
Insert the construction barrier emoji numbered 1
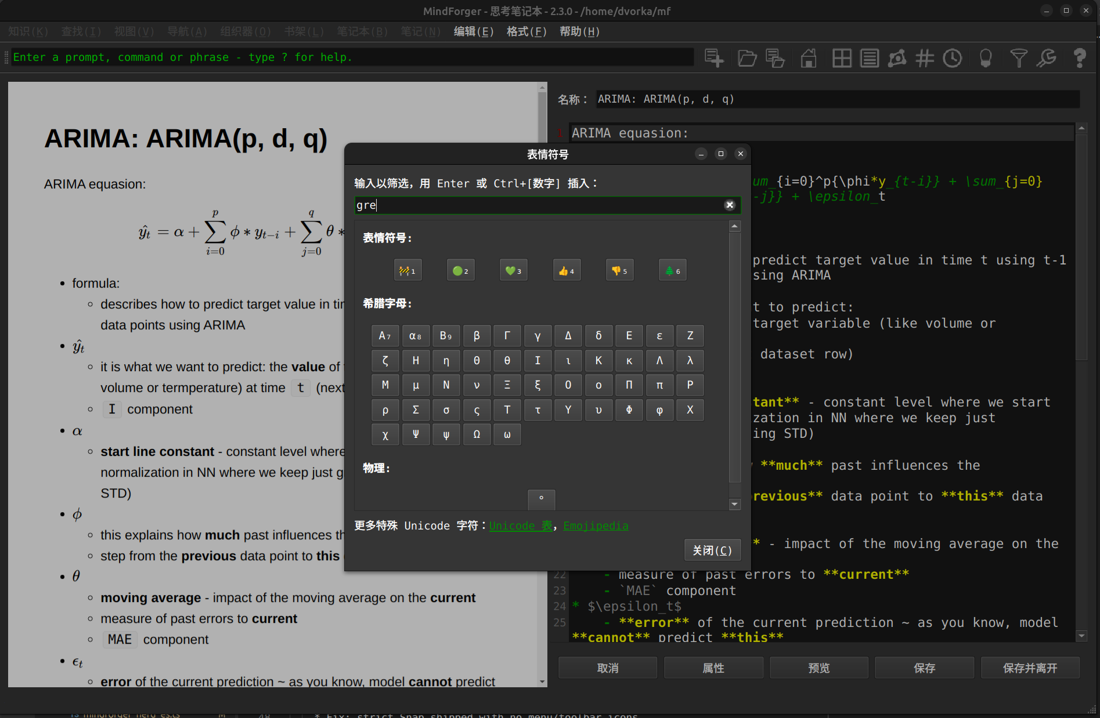click(407, 270)
